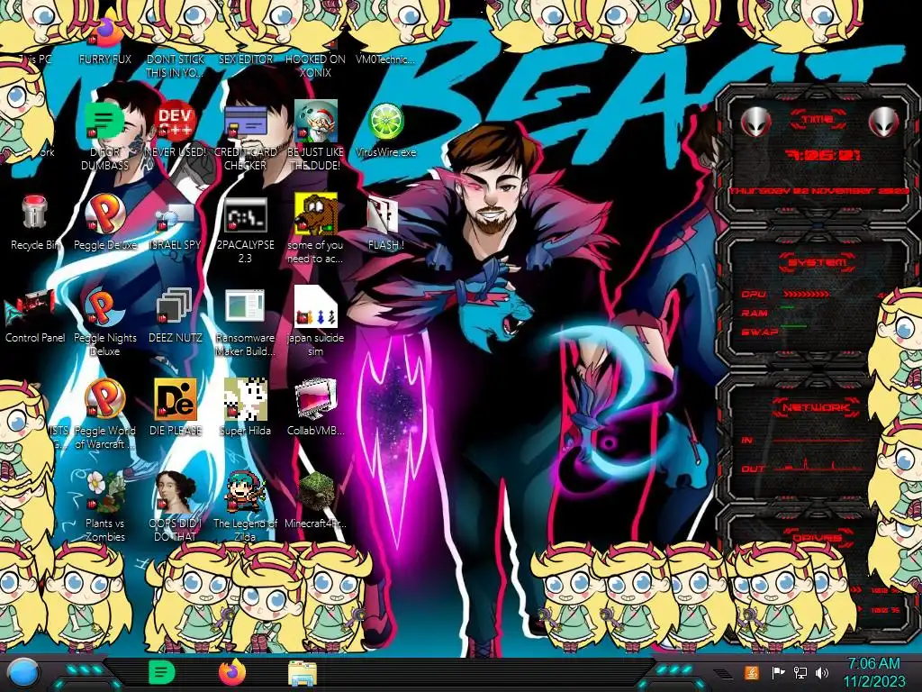
Task: Click the right alien head on the TIME widget
Action: (884, 123)
